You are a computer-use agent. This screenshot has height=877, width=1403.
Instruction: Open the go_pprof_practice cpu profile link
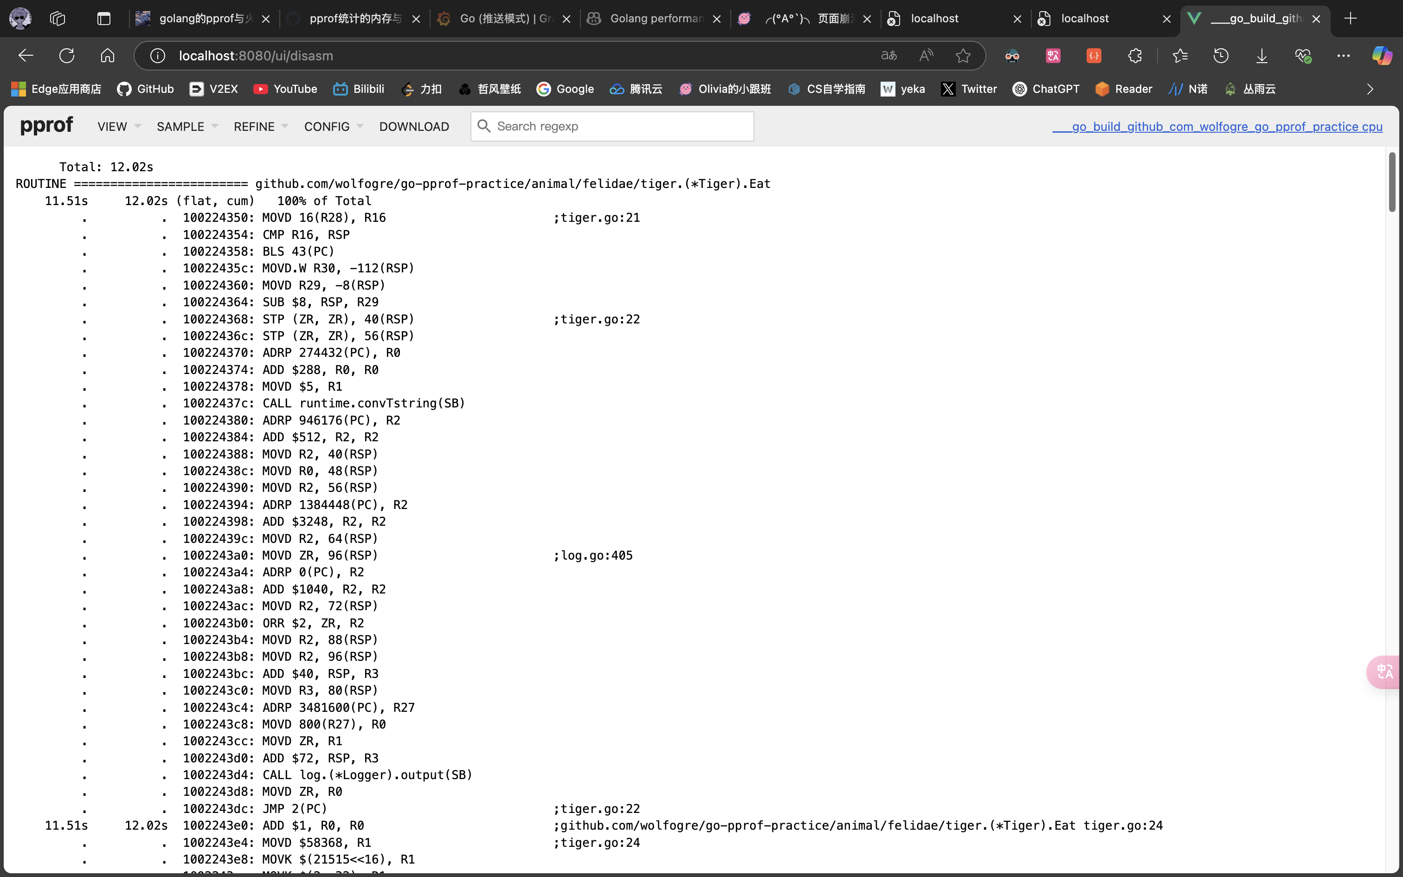[1217, 126]
